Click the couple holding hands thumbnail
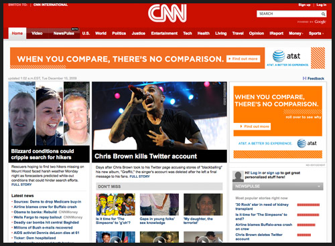Image resolution: width=335 pixels, height=246 pixels. pyautogui.click(x=159, y=205)
